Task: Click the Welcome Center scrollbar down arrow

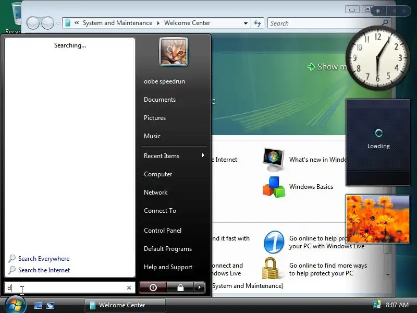Action: coord(388,275)
